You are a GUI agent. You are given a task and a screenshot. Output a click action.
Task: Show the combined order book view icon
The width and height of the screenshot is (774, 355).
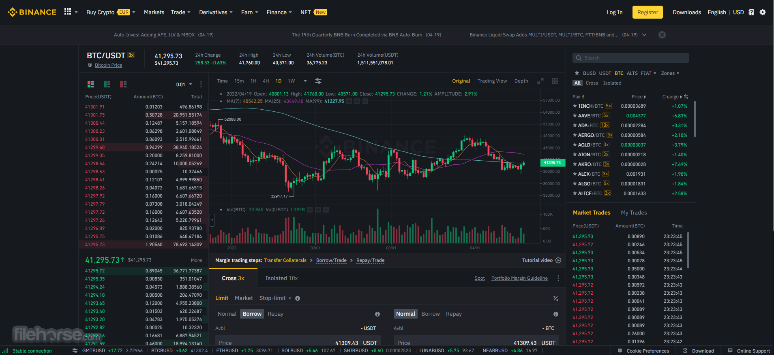pyautogui.click(x=91, y=84)
